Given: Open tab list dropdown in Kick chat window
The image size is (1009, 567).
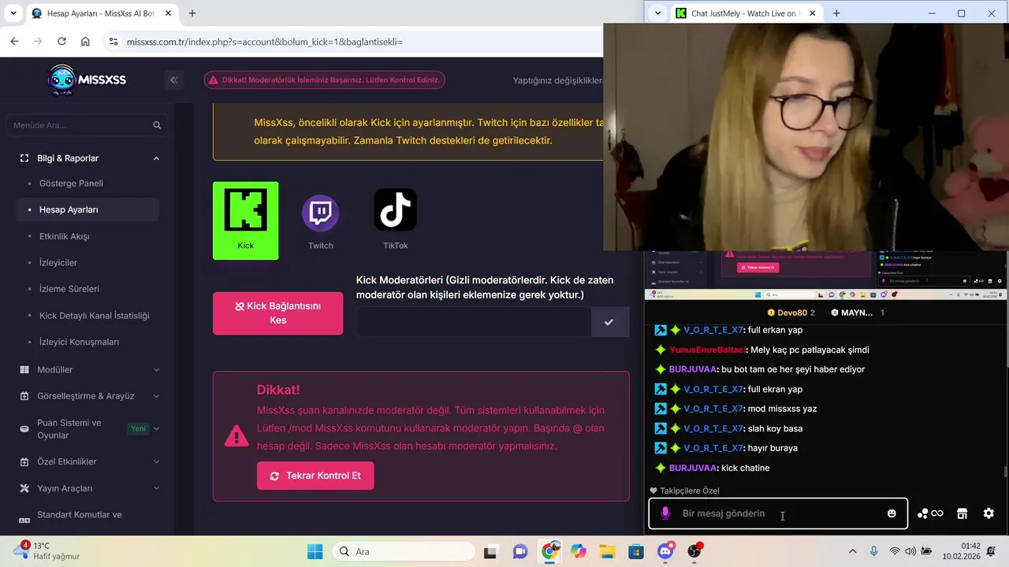Looking at the screenshot, I should click(x=657, y=13).
